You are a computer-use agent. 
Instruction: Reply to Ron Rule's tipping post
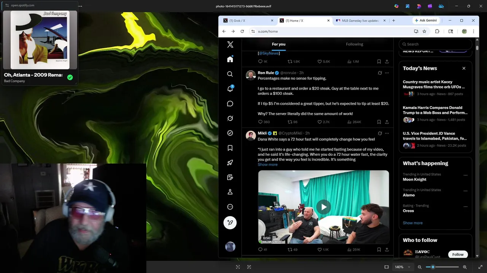pos(264,122)
